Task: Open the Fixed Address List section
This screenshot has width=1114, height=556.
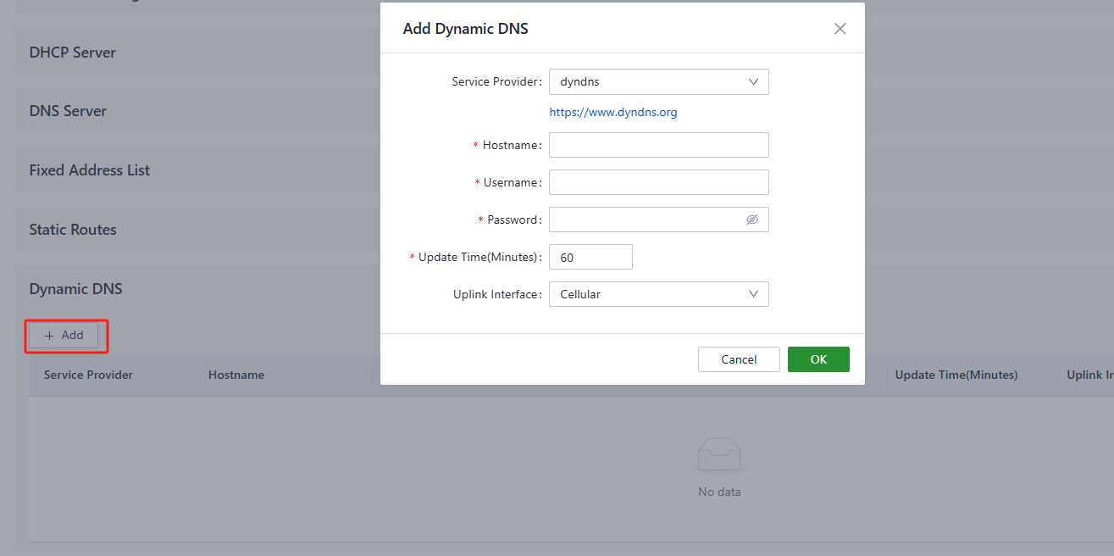Action: (x=90, y=170)
